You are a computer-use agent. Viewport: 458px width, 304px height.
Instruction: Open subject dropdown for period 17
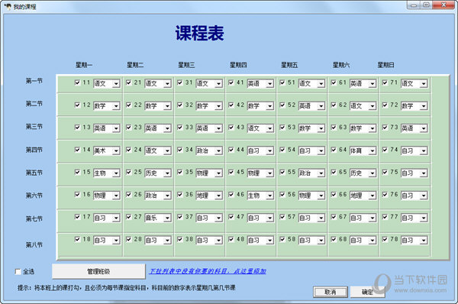116,218
